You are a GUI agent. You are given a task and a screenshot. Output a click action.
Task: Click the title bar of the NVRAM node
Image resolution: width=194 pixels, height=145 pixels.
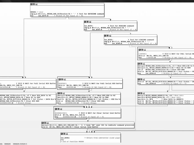coord(67,4)
